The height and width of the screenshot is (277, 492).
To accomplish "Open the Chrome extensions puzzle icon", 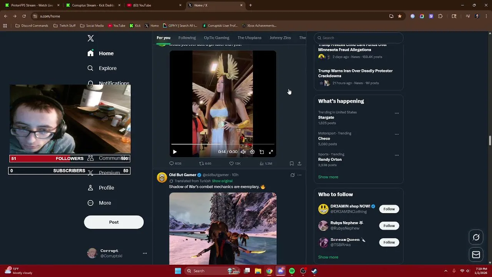I will tap(440, 16).
